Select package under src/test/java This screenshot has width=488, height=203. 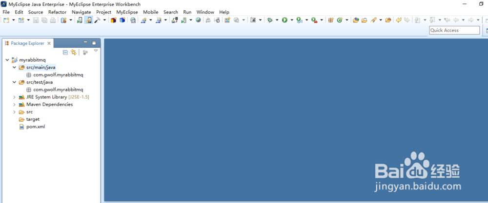[x=58, y=90]
